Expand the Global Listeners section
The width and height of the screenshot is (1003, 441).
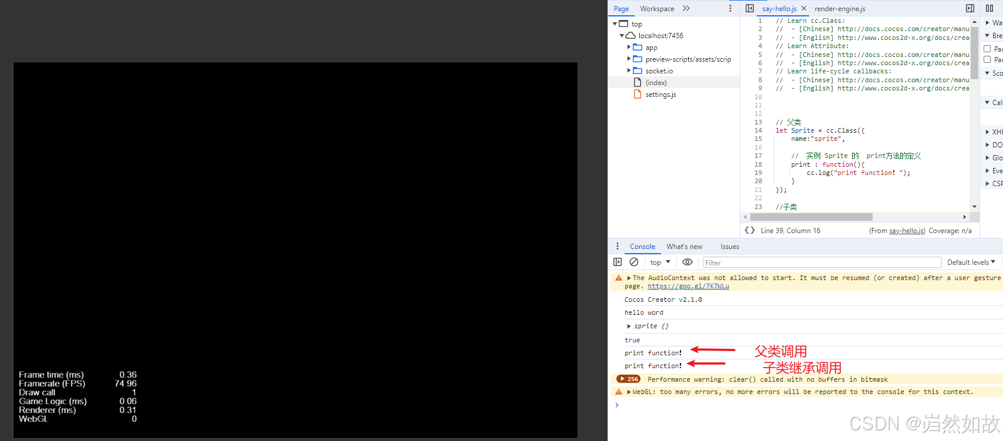(987, 157)
